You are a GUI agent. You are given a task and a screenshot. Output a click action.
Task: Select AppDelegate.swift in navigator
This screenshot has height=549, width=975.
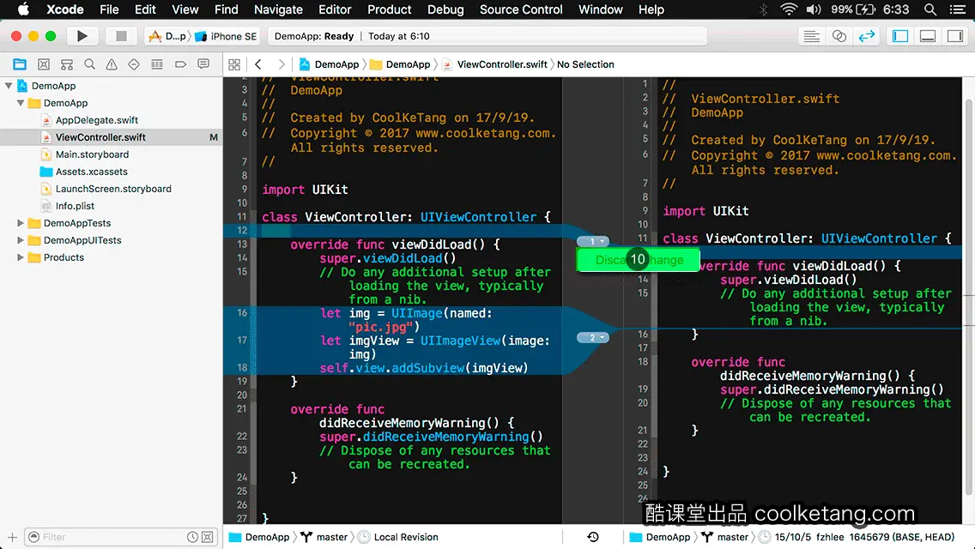[x=96, y=120]
